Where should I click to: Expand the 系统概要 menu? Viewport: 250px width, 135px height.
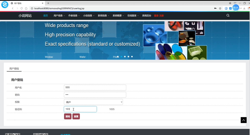(118, 16)
